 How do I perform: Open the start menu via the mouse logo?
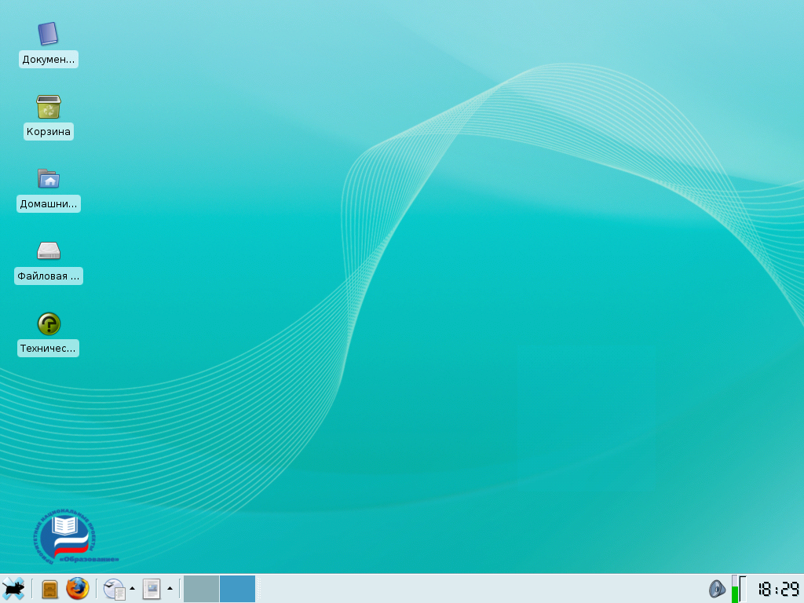click(x=13, y=589)
